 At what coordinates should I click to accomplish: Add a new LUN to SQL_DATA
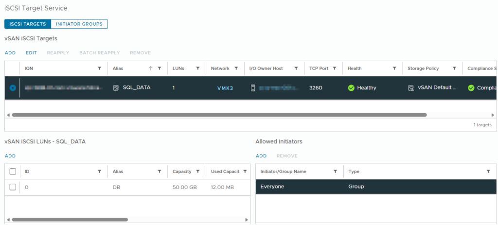click(10, 156)
